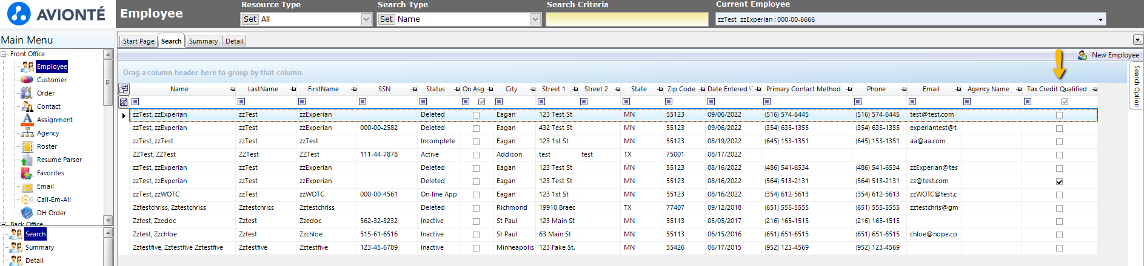The image size is (1144, 266).
Task: Click the Customer icon in the main menu
Action: point(27,80)
